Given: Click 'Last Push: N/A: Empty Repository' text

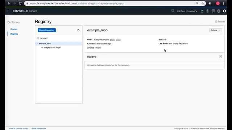Looking at the screenshot, I should tap(173, 43).
